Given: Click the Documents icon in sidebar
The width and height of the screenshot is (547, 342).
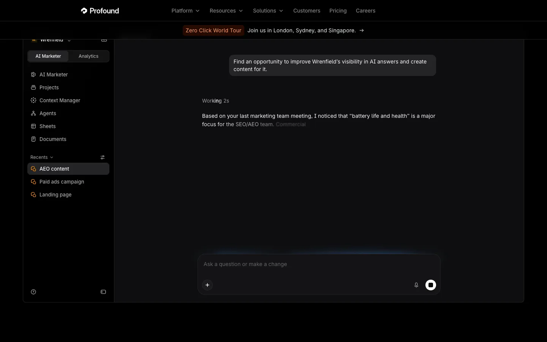Looking at the screenshot, I should (x=33, y=139).
